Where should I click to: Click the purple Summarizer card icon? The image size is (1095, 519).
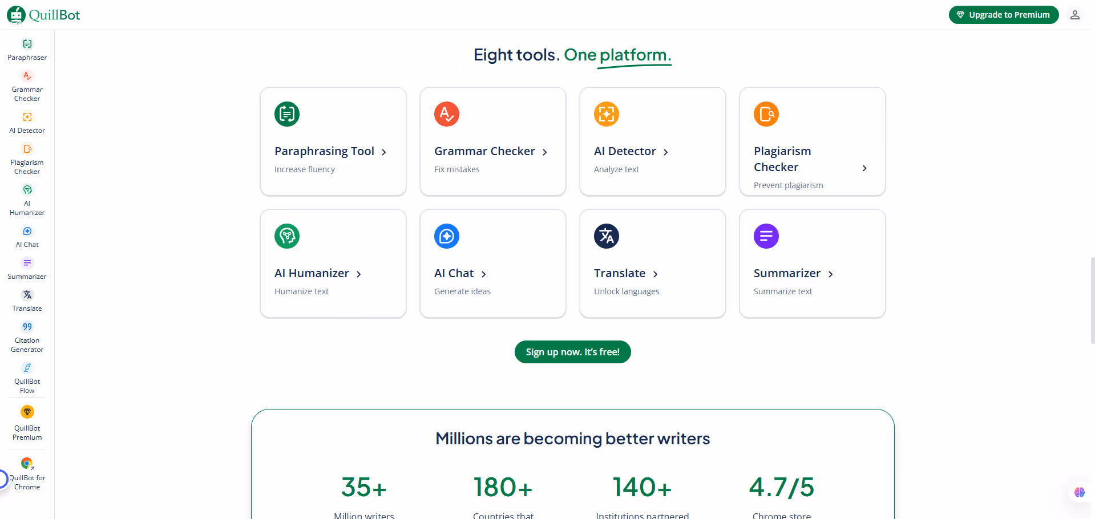pyautogui.click(x=766, y=236)
